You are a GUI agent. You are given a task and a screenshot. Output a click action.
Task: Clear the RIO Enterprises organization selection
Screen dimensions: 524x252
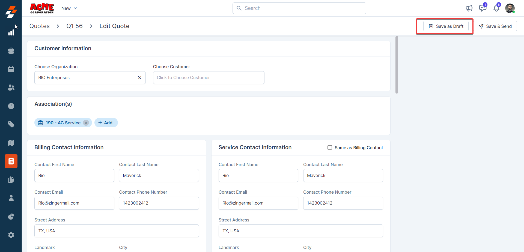[x=139, y=78]
